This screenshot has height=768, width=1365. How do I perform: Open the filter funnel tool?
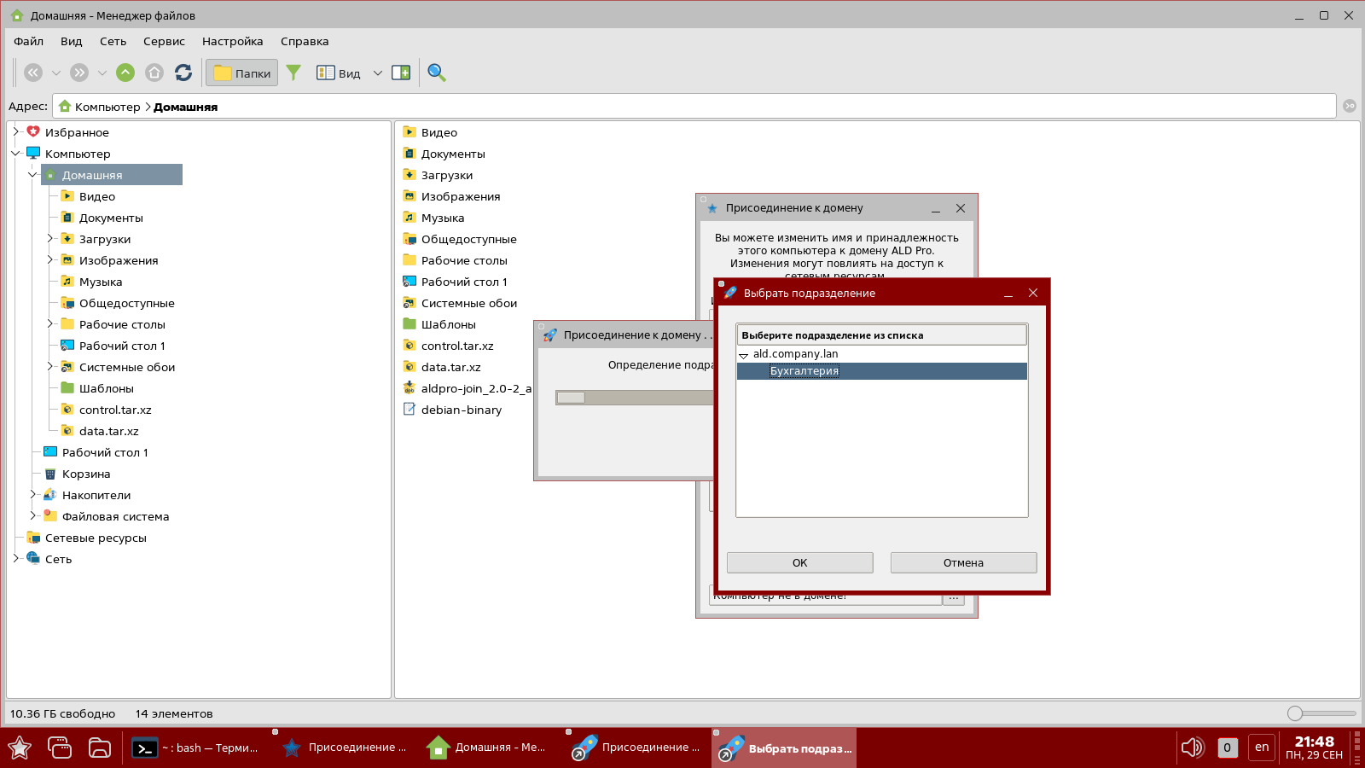(293, 73)
